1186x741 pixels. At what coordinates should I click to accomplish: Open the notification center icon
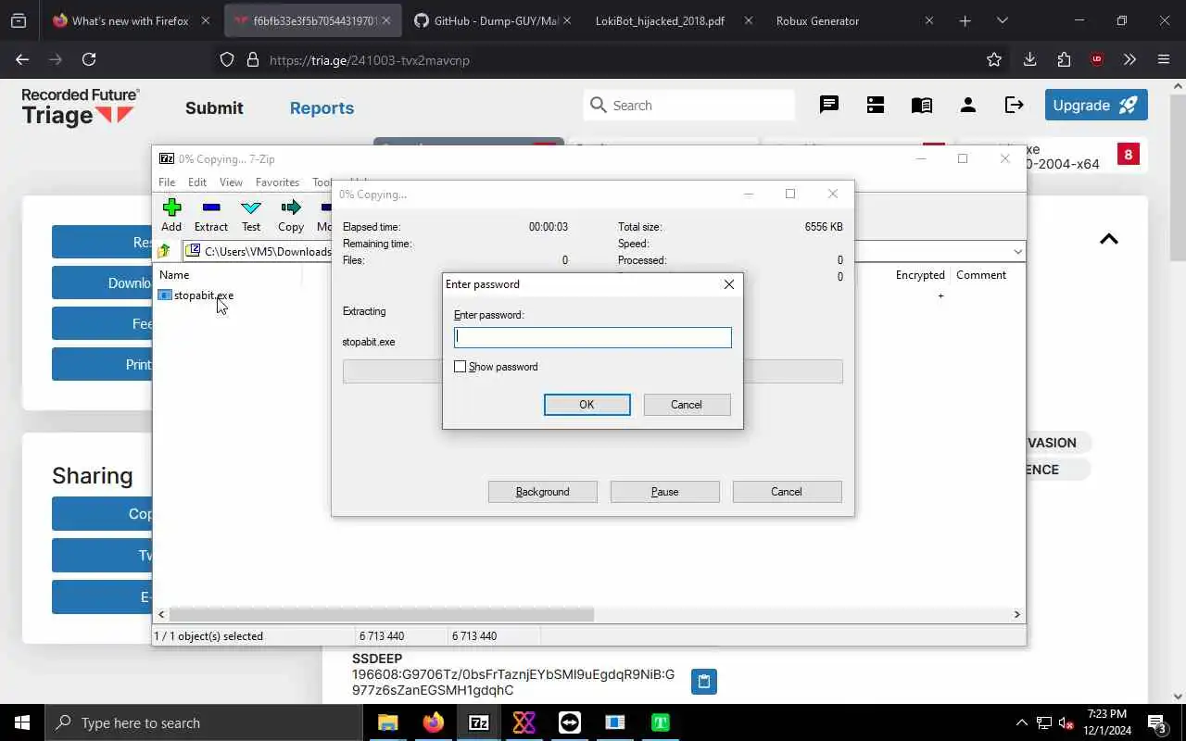pos(1157,723)
